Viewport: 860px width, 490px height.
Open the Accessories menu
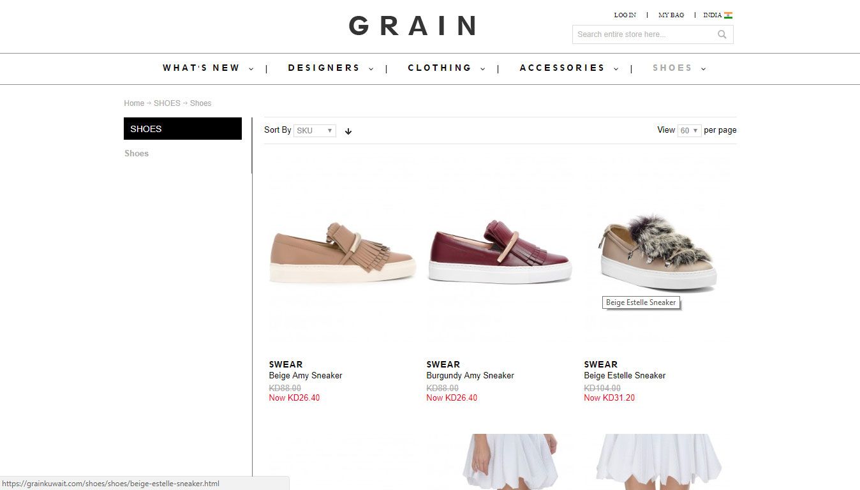tap(562, 68)
